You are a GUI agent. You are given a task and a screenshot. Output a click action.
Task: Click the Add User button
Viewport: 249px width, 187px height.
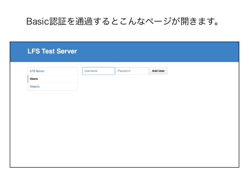pos(158,71)
